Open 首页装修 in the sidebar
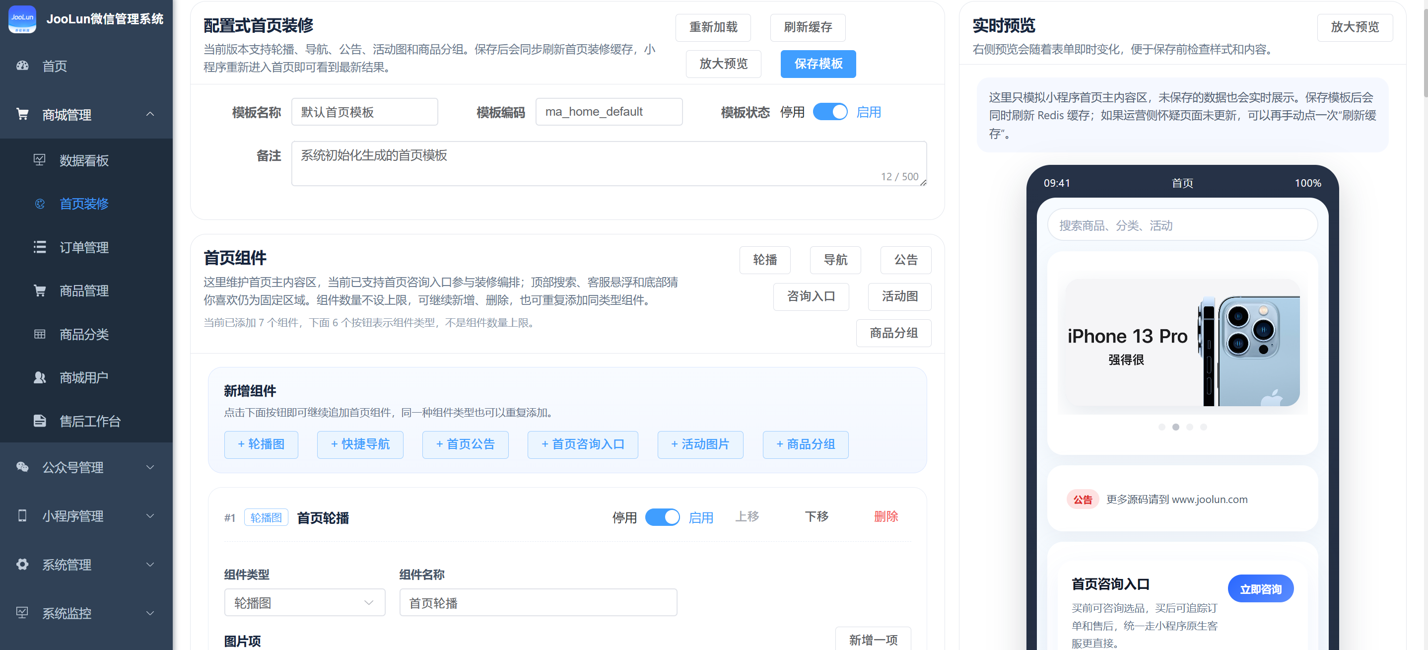 pos(86,204)
